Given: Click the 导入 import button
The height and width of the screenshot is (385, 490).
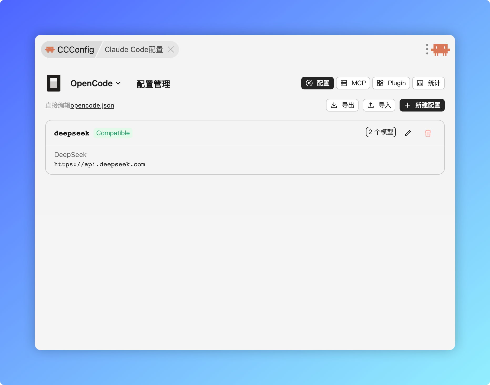Looking at the screenshot, I should tap(379, 105).
